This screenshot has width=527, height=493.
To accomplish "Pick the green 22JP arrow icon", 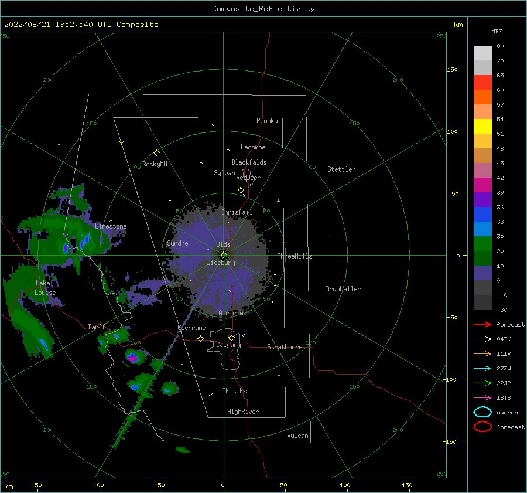I will click(x=482, y=383).
